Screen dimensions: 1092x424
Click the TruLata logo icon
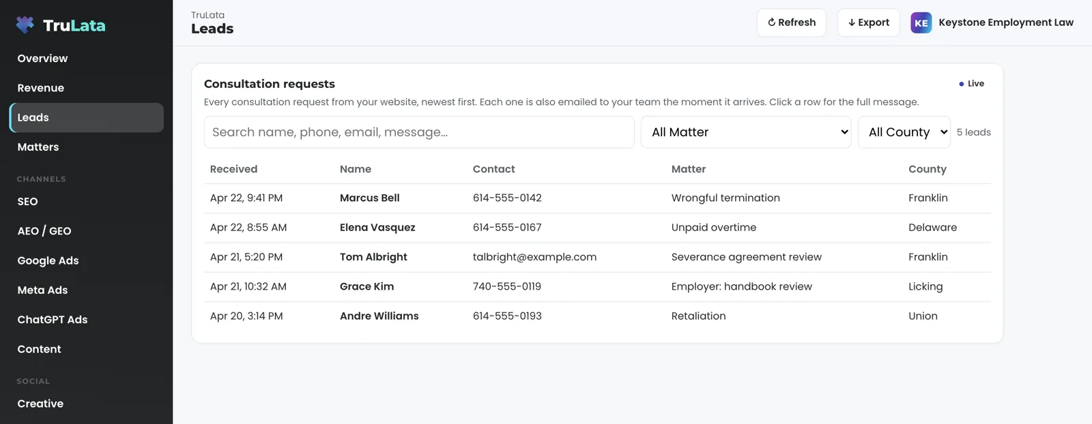click(25, 25)
